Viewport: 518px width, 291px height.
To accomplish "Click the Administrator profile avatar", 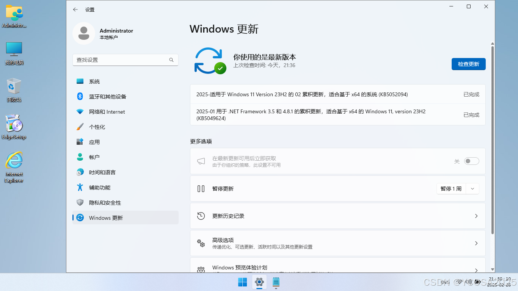I will tap(84, 33).
